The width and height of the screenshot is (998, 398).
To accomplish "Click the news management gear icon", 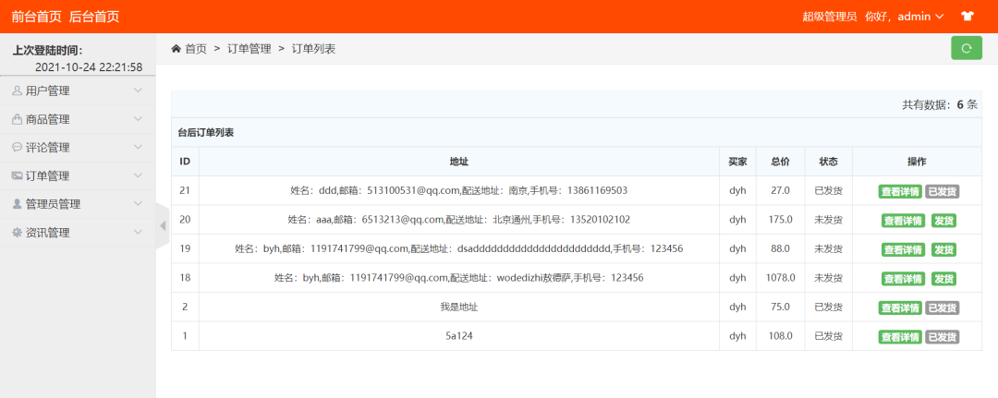I will point(18,232).
